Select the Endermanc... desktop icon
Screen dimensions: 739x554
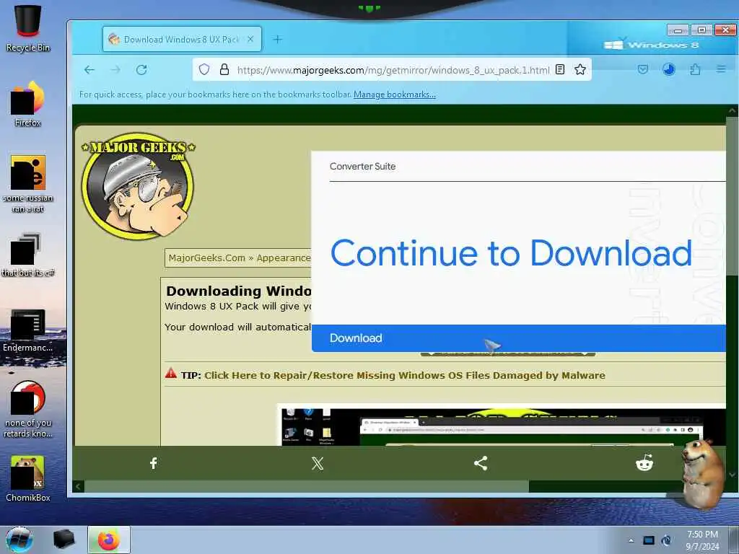28,330
